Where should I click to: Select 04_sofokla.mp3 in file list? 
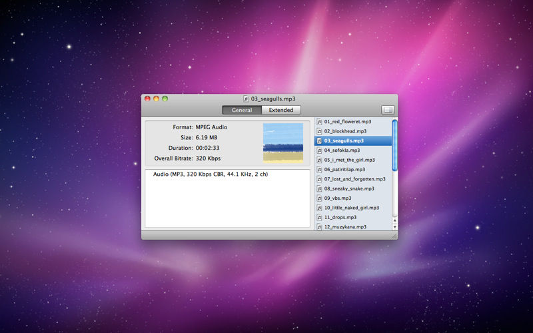(353, 151)
